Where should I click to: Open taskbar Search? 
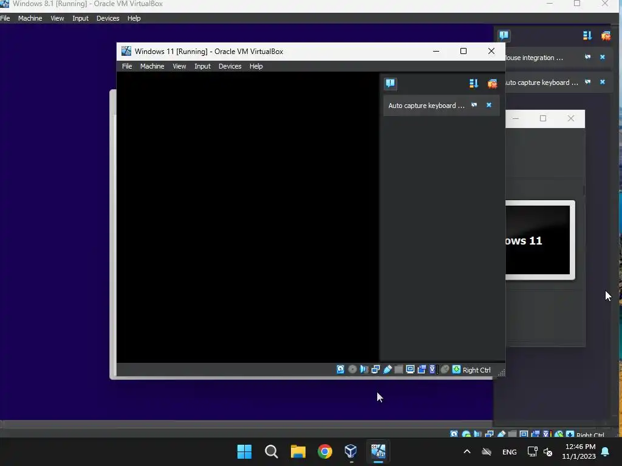point(272,451)
